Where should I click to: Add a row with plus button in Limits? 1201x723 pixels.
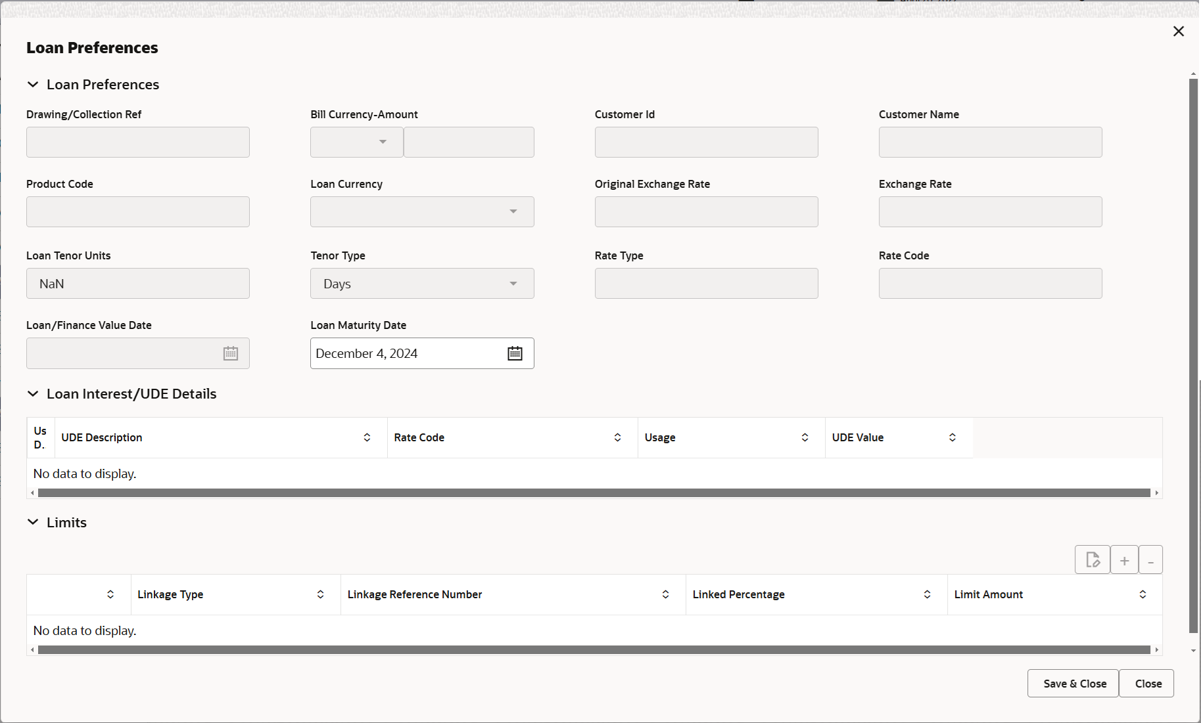pyautogui.click(x=1125, y=560)
